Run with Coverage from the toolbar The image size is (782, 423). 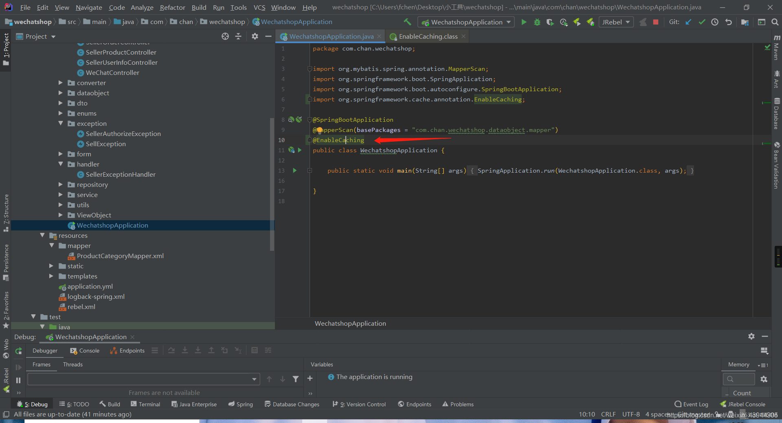(x=550, y=22)
